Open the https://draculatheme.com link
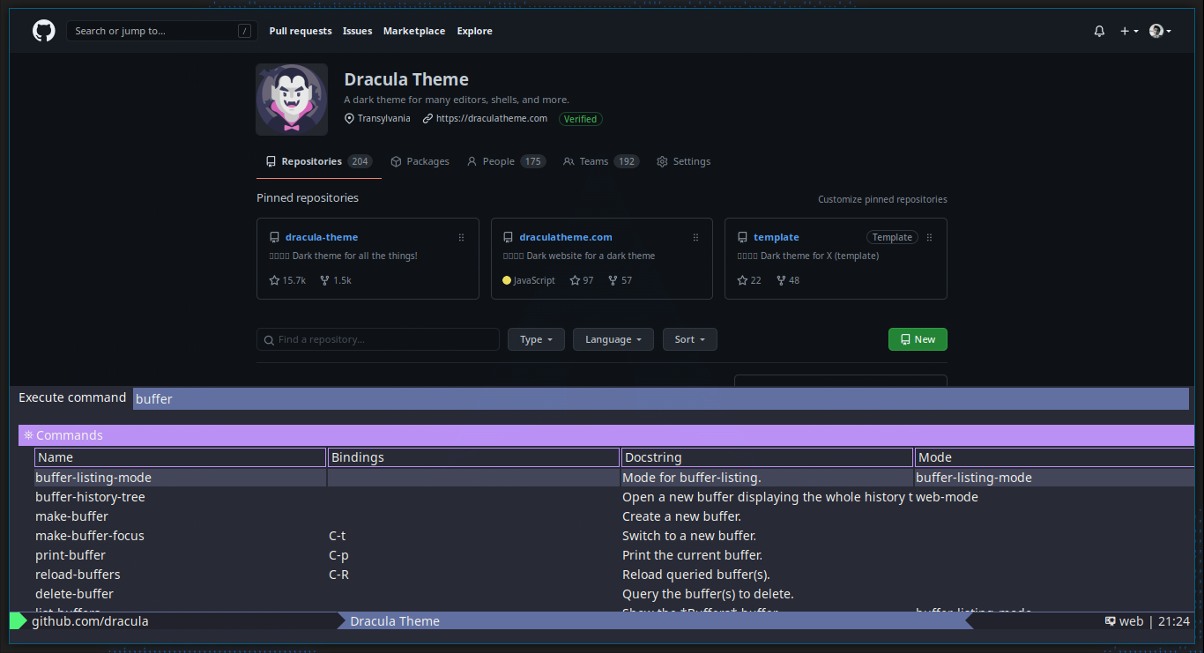This screenshot has height=653, width=1204. point(492,118)
